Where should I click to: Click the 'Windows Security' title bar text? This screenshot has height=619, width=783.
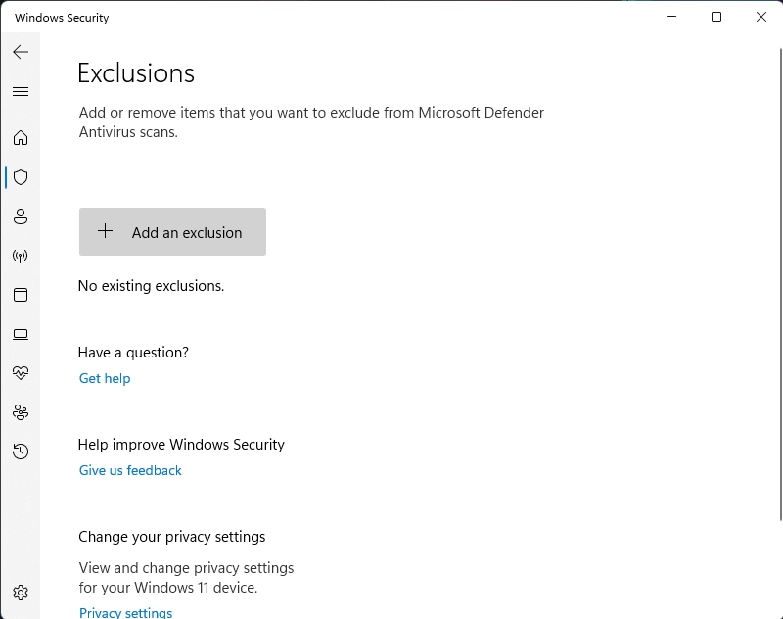[62, 18]
